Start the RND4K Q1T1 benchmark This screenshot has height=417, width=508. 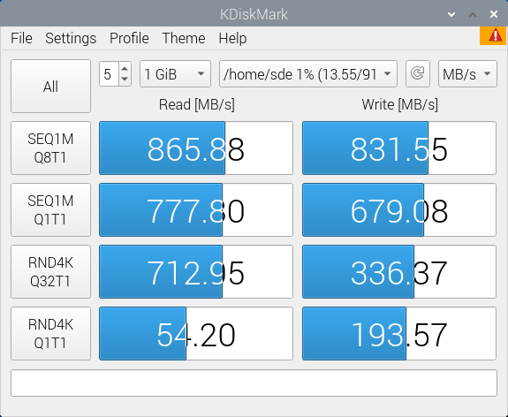tap(51, 334)
